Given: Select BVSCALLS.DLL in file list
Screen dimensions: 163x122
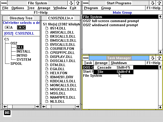Looking at the screenshot, I should (63, 44).
